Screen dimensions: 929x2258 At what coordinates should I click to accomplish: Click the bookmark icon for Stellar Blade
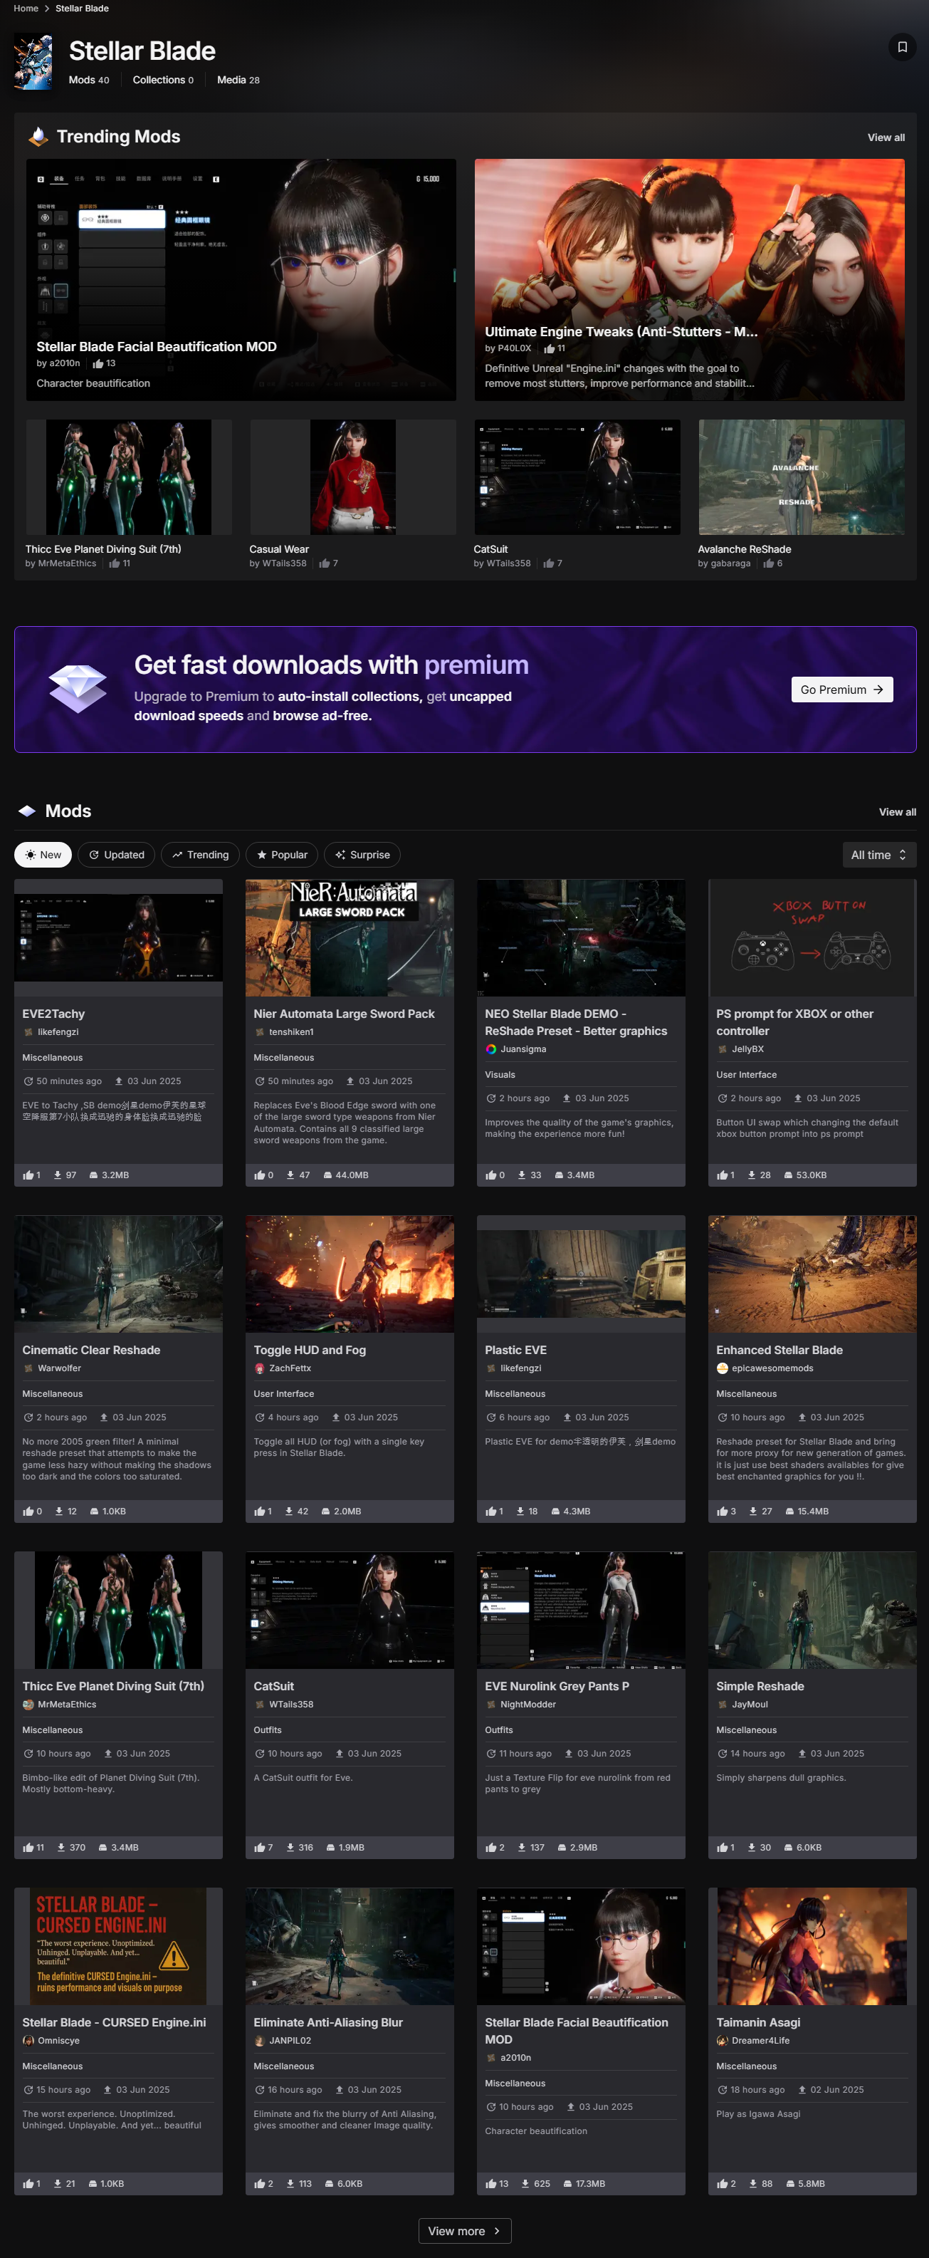click(x=902, y=47)
